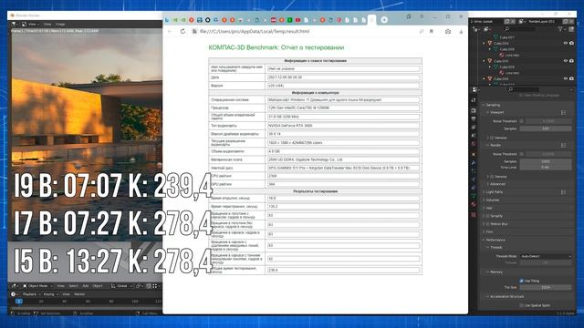Viewport: 584px width, 328px height.
Task: Click the bookmark icon in address bar
Action: (432, 32)
